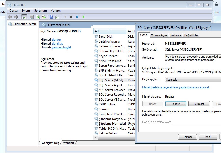
Task: Click the yeniden başlat link
Action: 61,47
